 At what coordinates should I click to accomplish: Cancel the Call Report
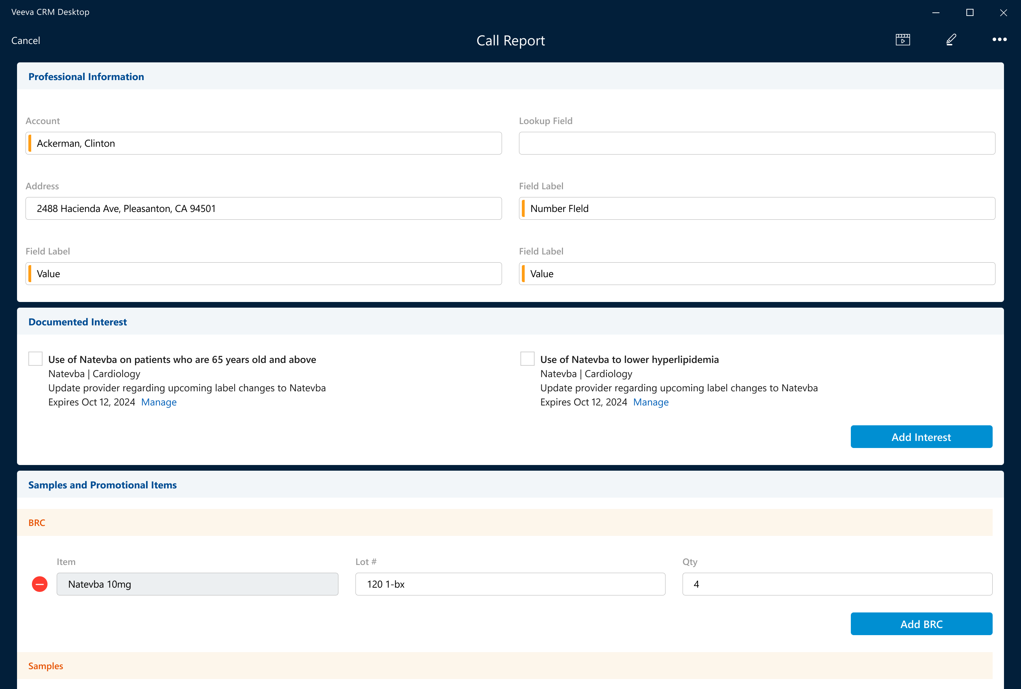click(26, 40)
